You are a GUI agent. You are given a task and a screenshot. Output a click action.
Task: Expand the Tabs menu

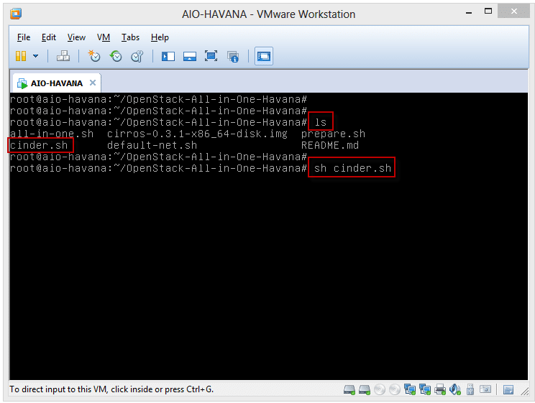130,37
